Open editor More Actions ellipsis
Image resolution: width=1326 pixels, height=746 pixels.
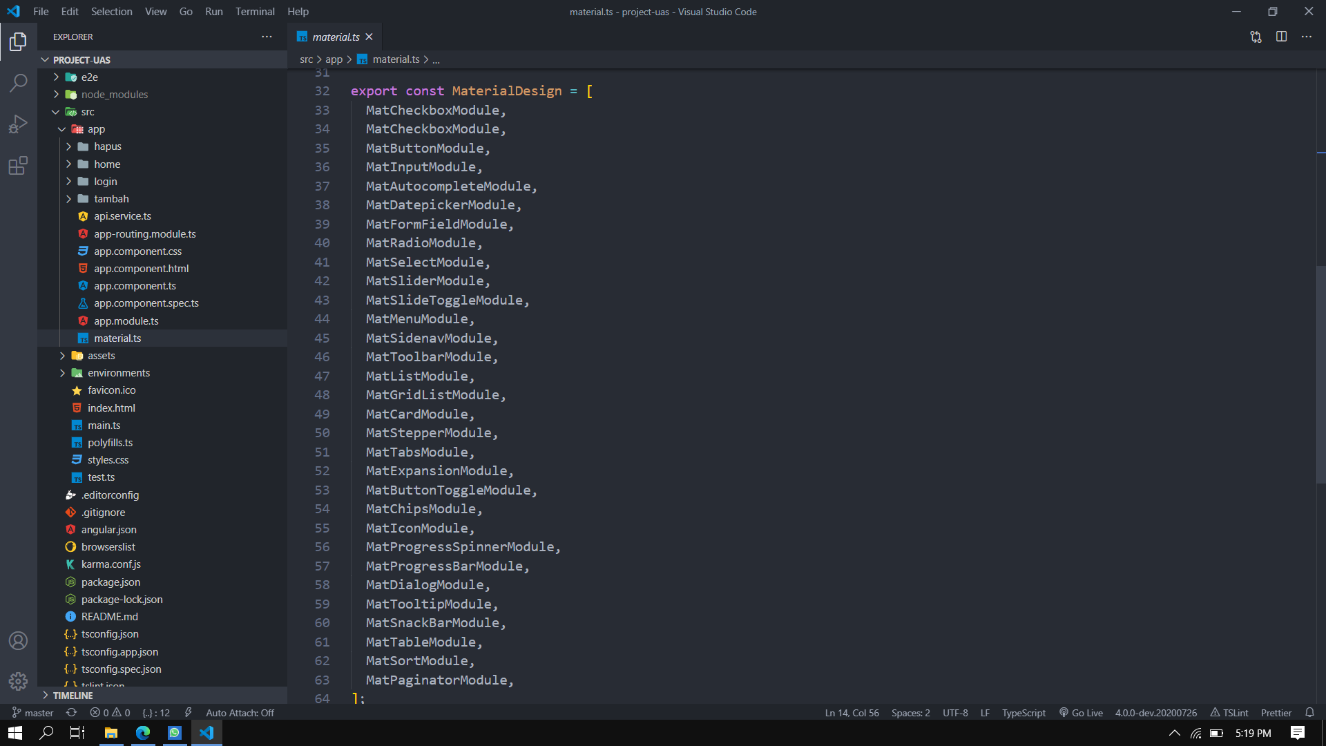(1307, 37)
